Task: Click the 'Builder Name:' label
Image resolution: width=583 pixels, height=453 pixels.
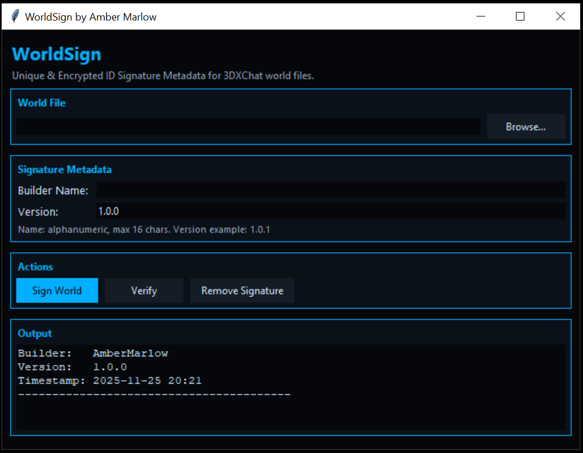Action: (x=53, y=191)
